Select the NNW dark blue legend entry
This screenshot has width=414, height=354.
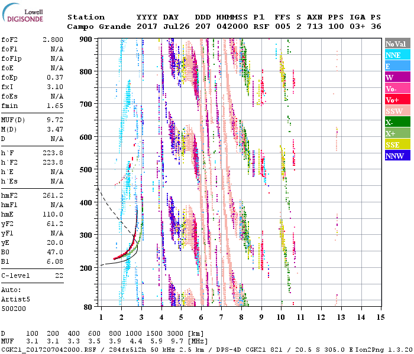(x=396, y=156)
